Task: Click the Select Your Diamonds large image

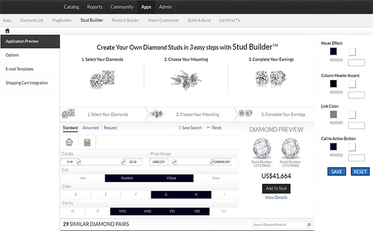Action: [x=102, y=80]
